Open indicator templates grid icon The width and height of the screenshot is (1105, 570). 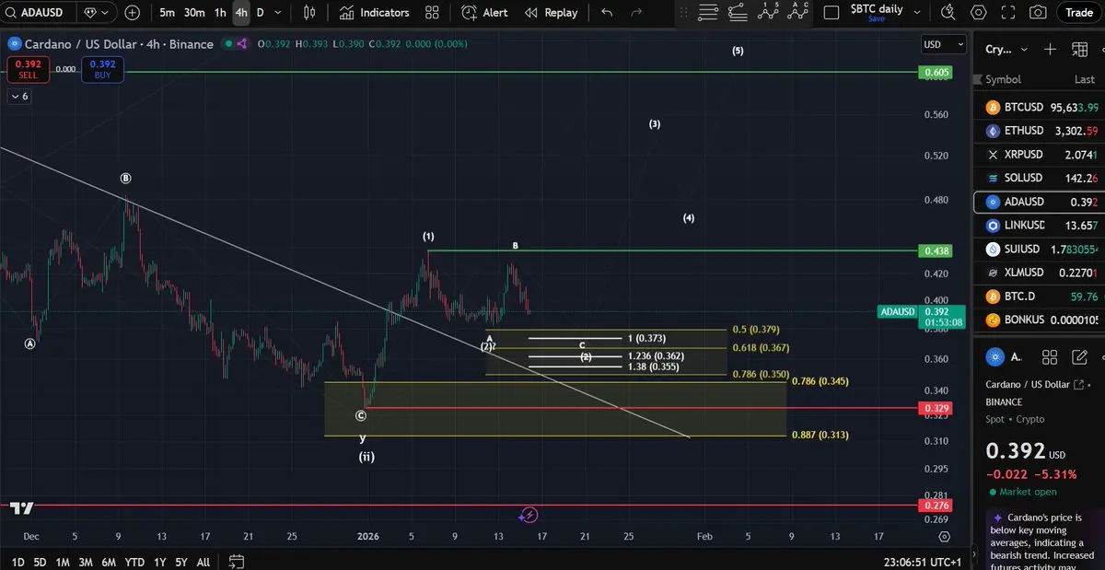432,13
